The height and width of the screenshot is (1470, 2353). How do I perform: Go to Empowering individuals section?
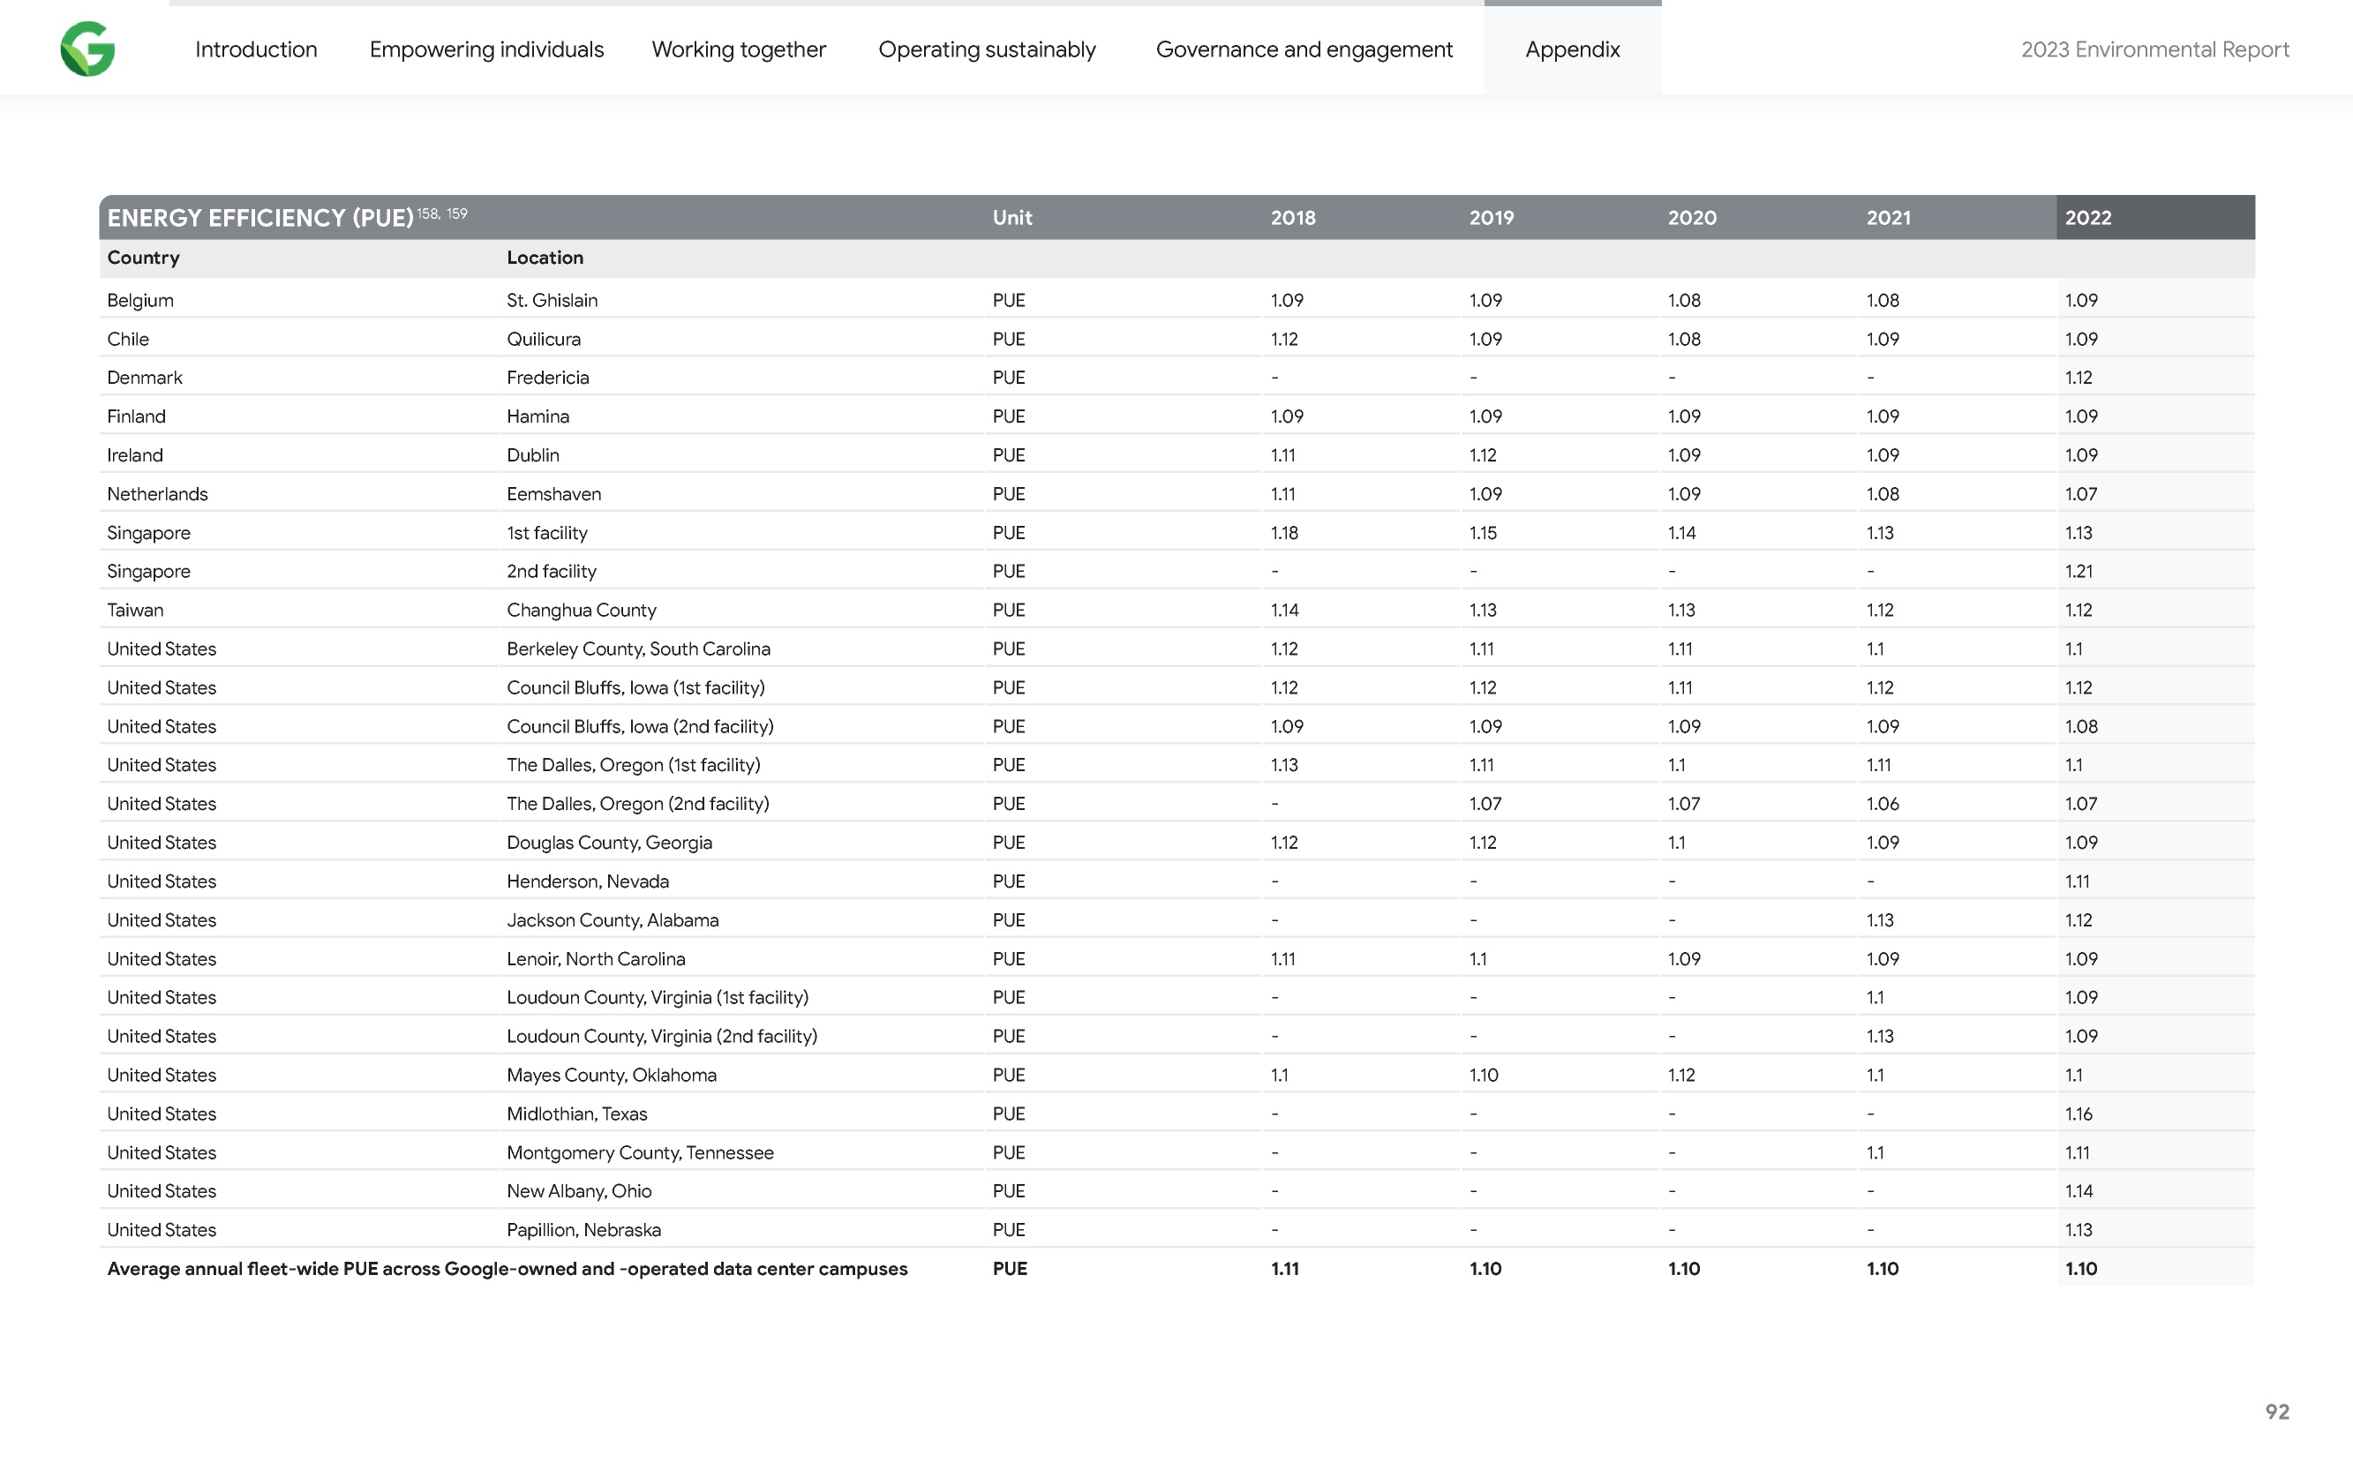click(x=486, y=49)
